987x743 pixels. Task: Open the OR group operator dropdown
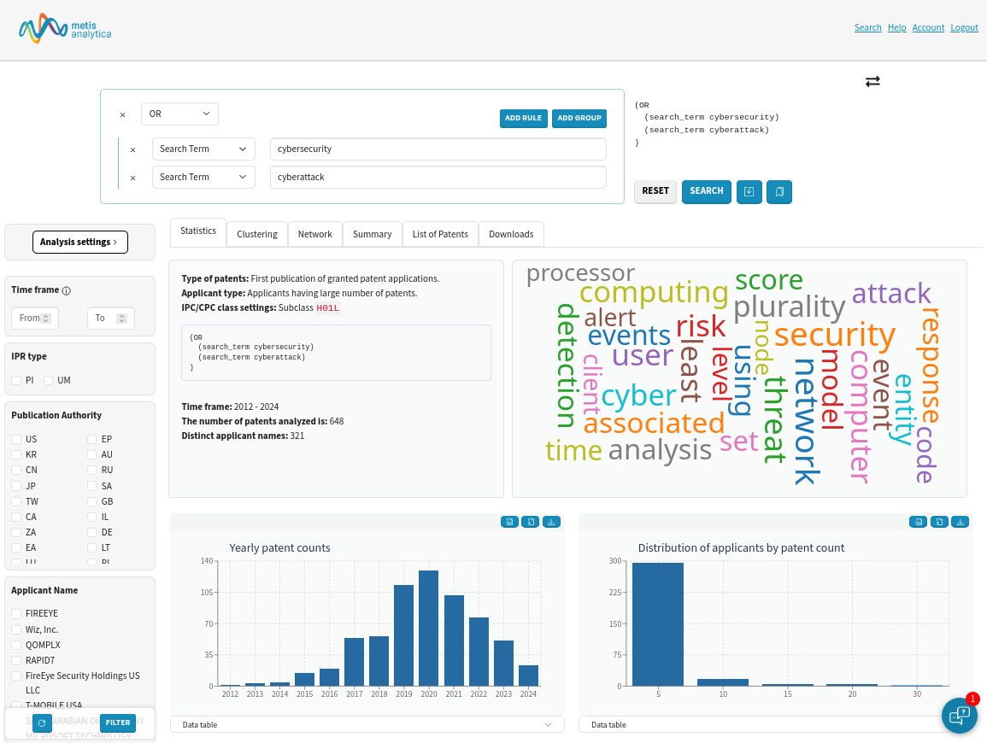pyautogui.click(x=179, y=114)
